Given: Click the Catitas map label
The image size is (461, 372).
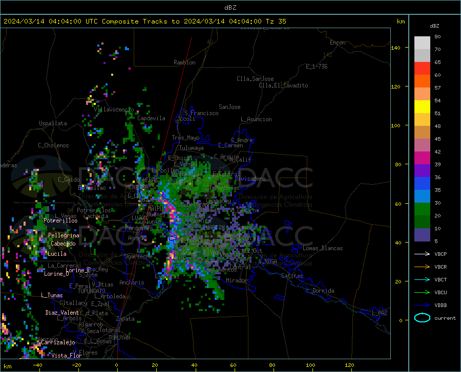Looking at the screenshot, I should (x=292, y=276).
